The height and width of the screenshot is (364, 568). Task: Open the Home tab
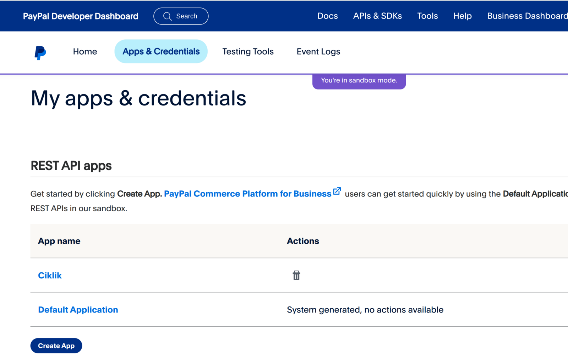[x=85, y=51]
